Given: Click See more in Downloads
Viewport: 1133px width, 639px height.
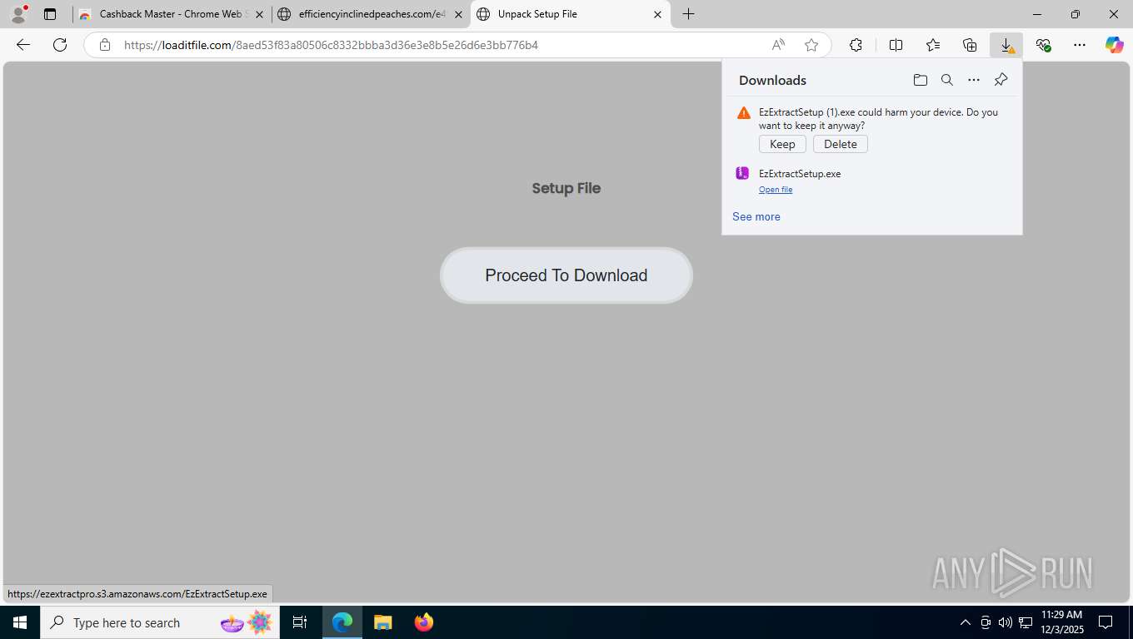Looking at the screenshot, I should [756, 216].
